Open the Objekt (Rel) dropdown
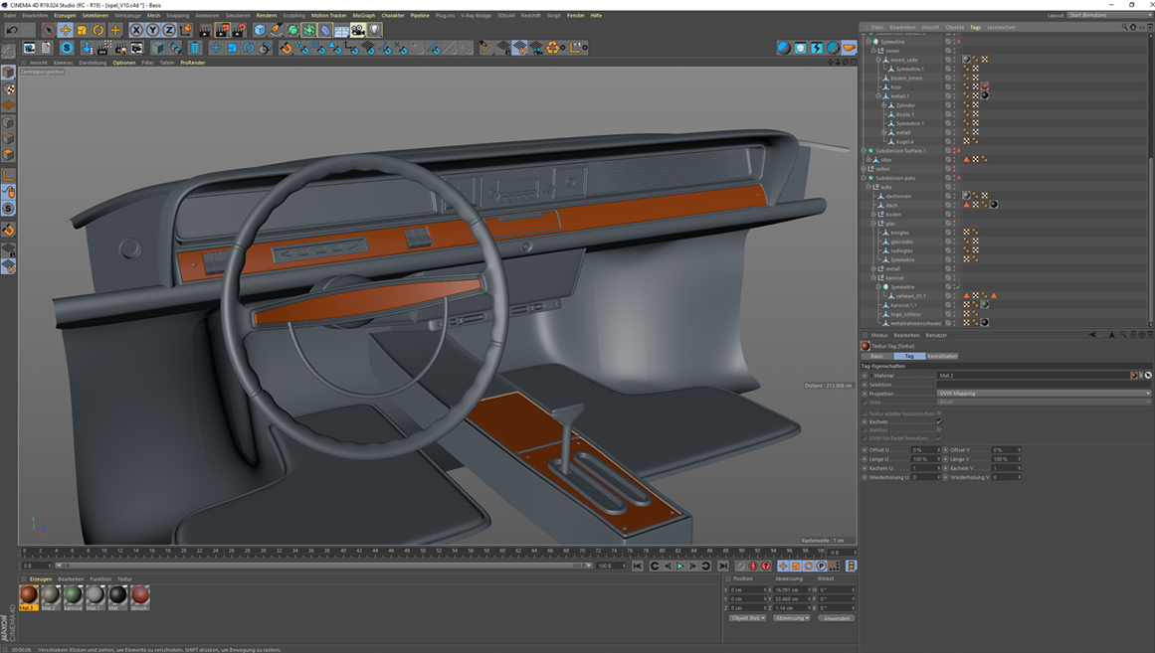 coord(747,618)
